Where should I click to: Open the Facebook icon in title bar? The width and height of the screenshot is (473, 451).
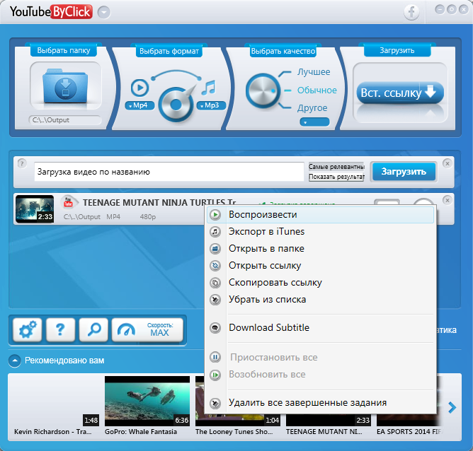click(411, 12)
